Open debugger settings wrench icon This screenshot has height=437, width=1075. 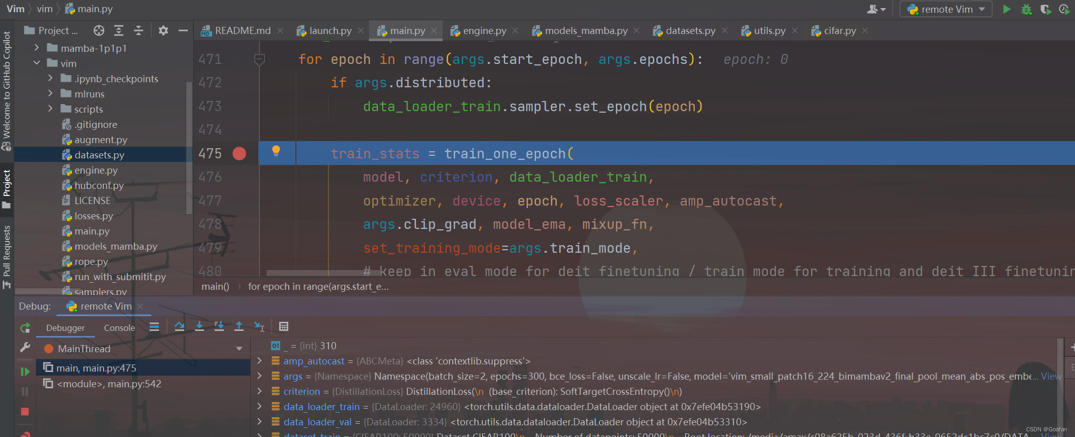pyautogui.click(x=25, y=348)
